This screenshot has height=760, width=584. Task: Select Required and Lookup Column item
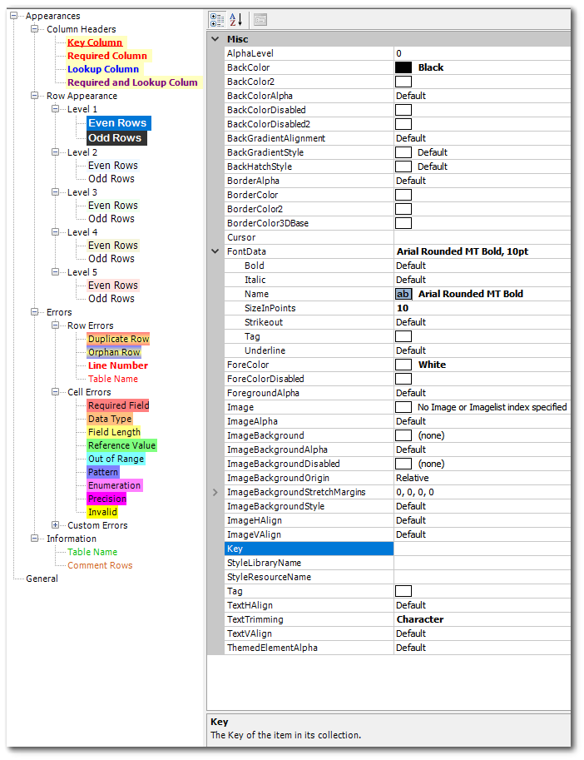click(132, 82)
